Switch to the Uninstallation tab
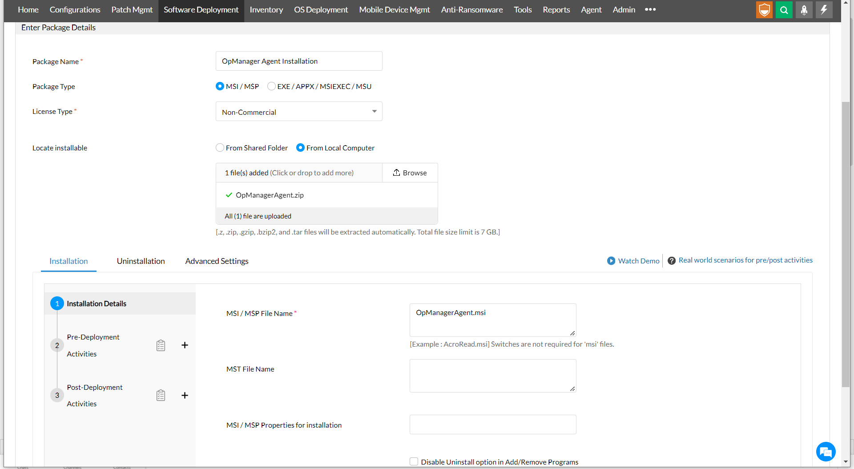This screenshot has height=469, width=854. [x=141, y=261]
